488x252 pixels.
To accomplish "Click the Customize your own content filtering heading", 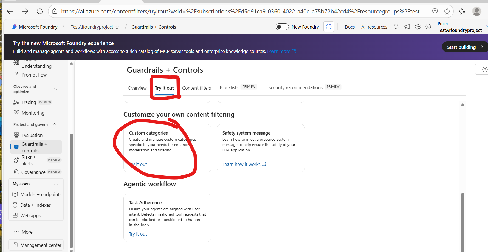I will pos(179,114).
